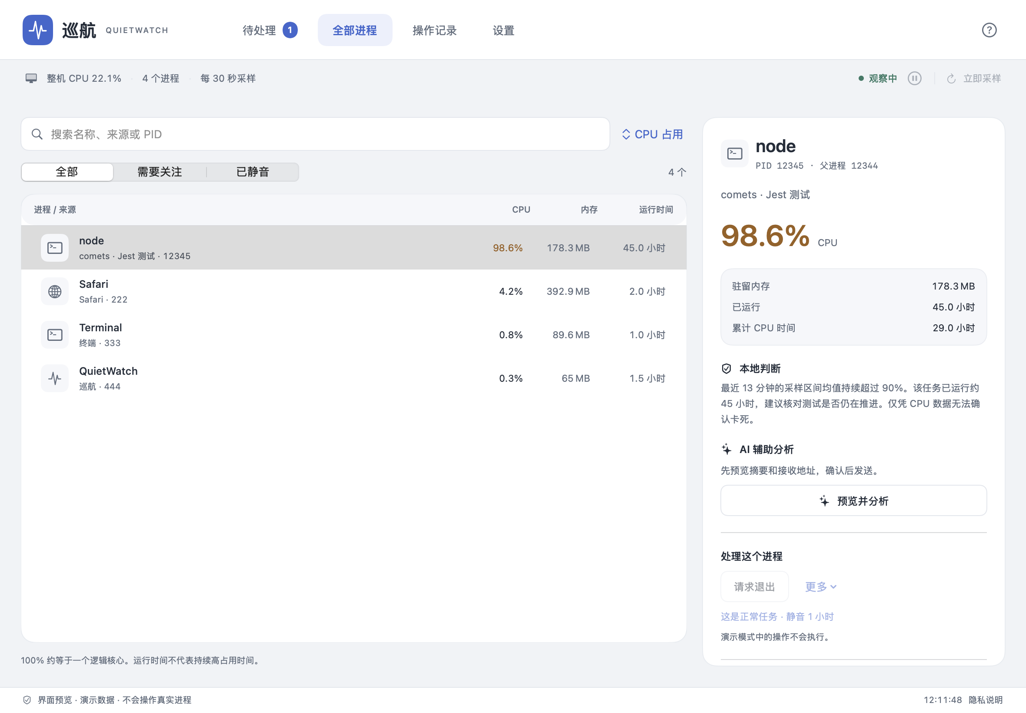This screenshot has height=713, width=1026.
Task: Toggle the 观察中 status indicator
Action: point(877,78)
